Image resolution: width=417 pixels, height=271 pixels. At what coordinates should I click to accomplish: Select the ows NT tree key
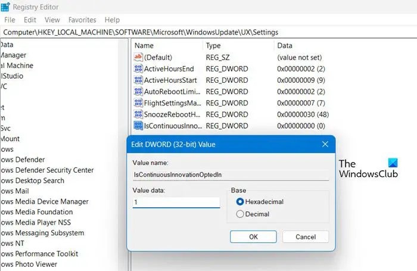click(13, 244)
